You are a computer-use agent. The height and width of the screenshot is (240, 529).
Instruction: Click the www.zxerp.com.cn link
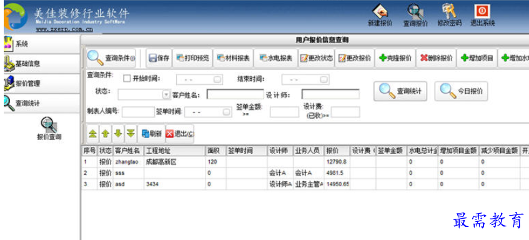tap(64, 29)
